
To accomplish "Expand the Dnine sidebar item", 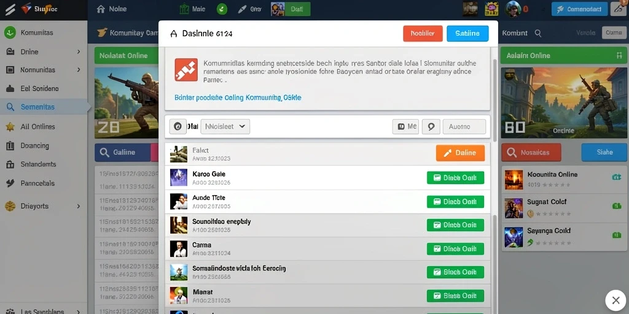I will point(44,52).
